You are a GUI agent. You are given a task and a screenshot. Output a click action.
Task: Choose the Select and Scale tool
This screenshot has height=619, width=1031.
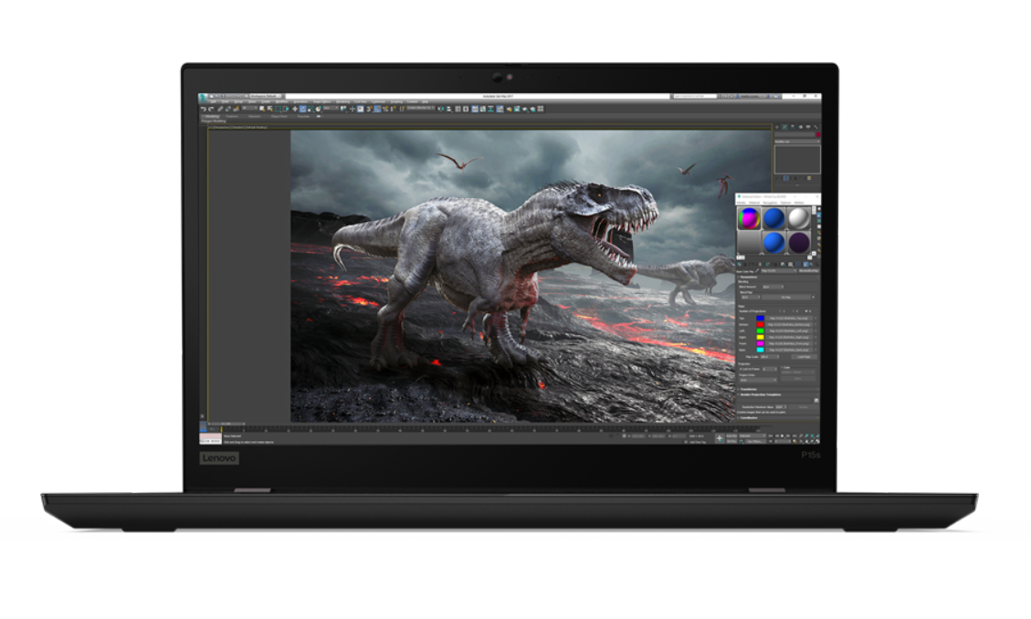point(310,109)
